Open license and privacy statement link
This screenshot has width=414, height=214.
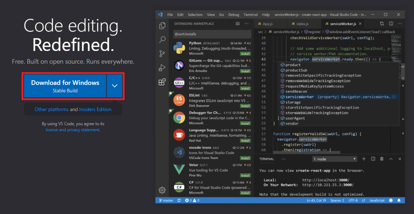tap(73, 130)
